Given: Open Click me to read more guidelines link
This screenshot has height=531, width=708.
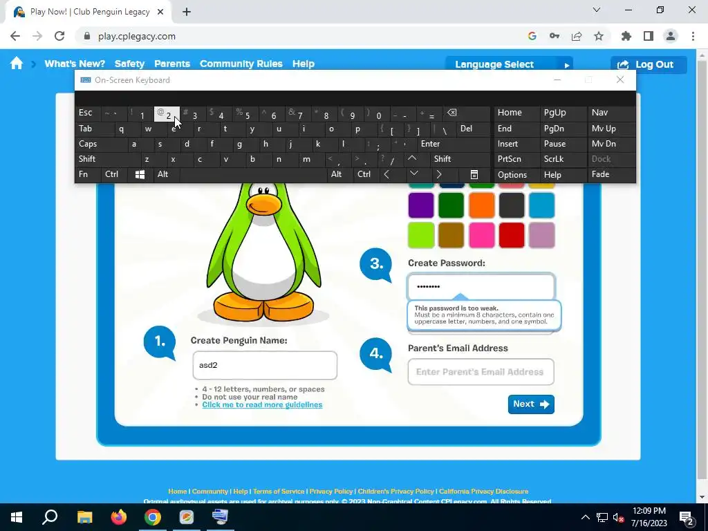Looking at the screenshot, I should pyautogui.click(x=262, y=404).
